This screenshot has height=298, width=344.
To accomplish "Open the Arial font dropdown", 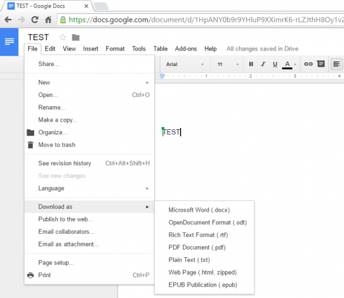I will coord(185,64).
